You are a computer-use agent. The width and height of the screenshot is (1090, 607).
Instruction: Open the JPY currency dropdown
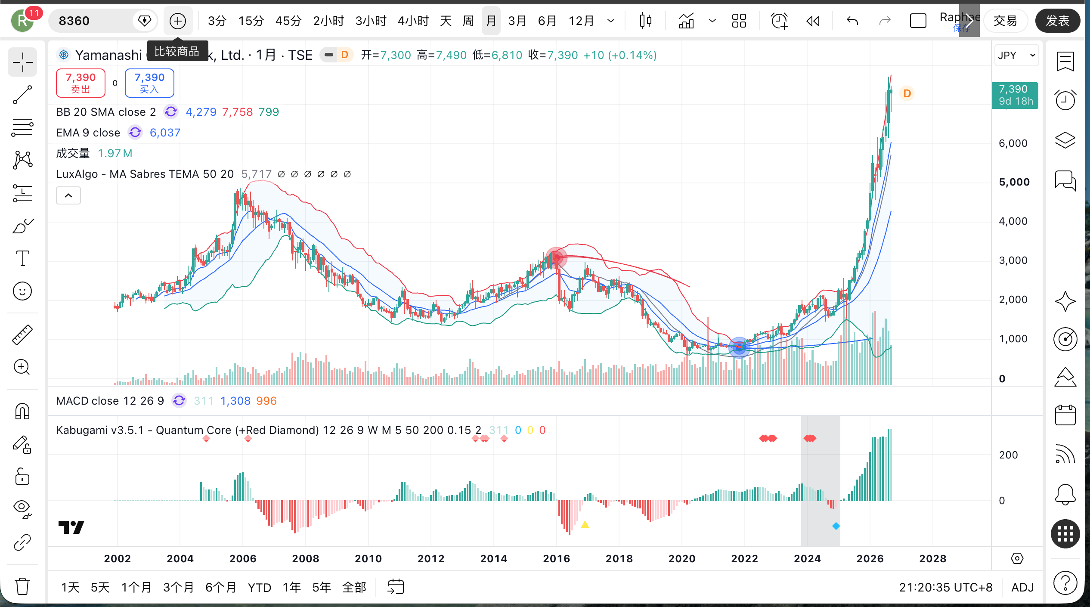1016,55
